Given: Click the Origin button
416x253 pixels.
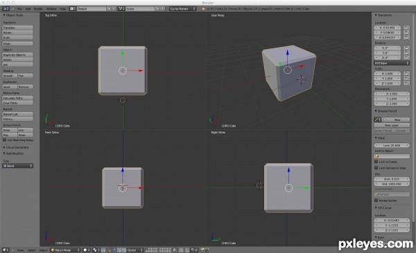Looking at the screenshot, I should coord(18,44).
